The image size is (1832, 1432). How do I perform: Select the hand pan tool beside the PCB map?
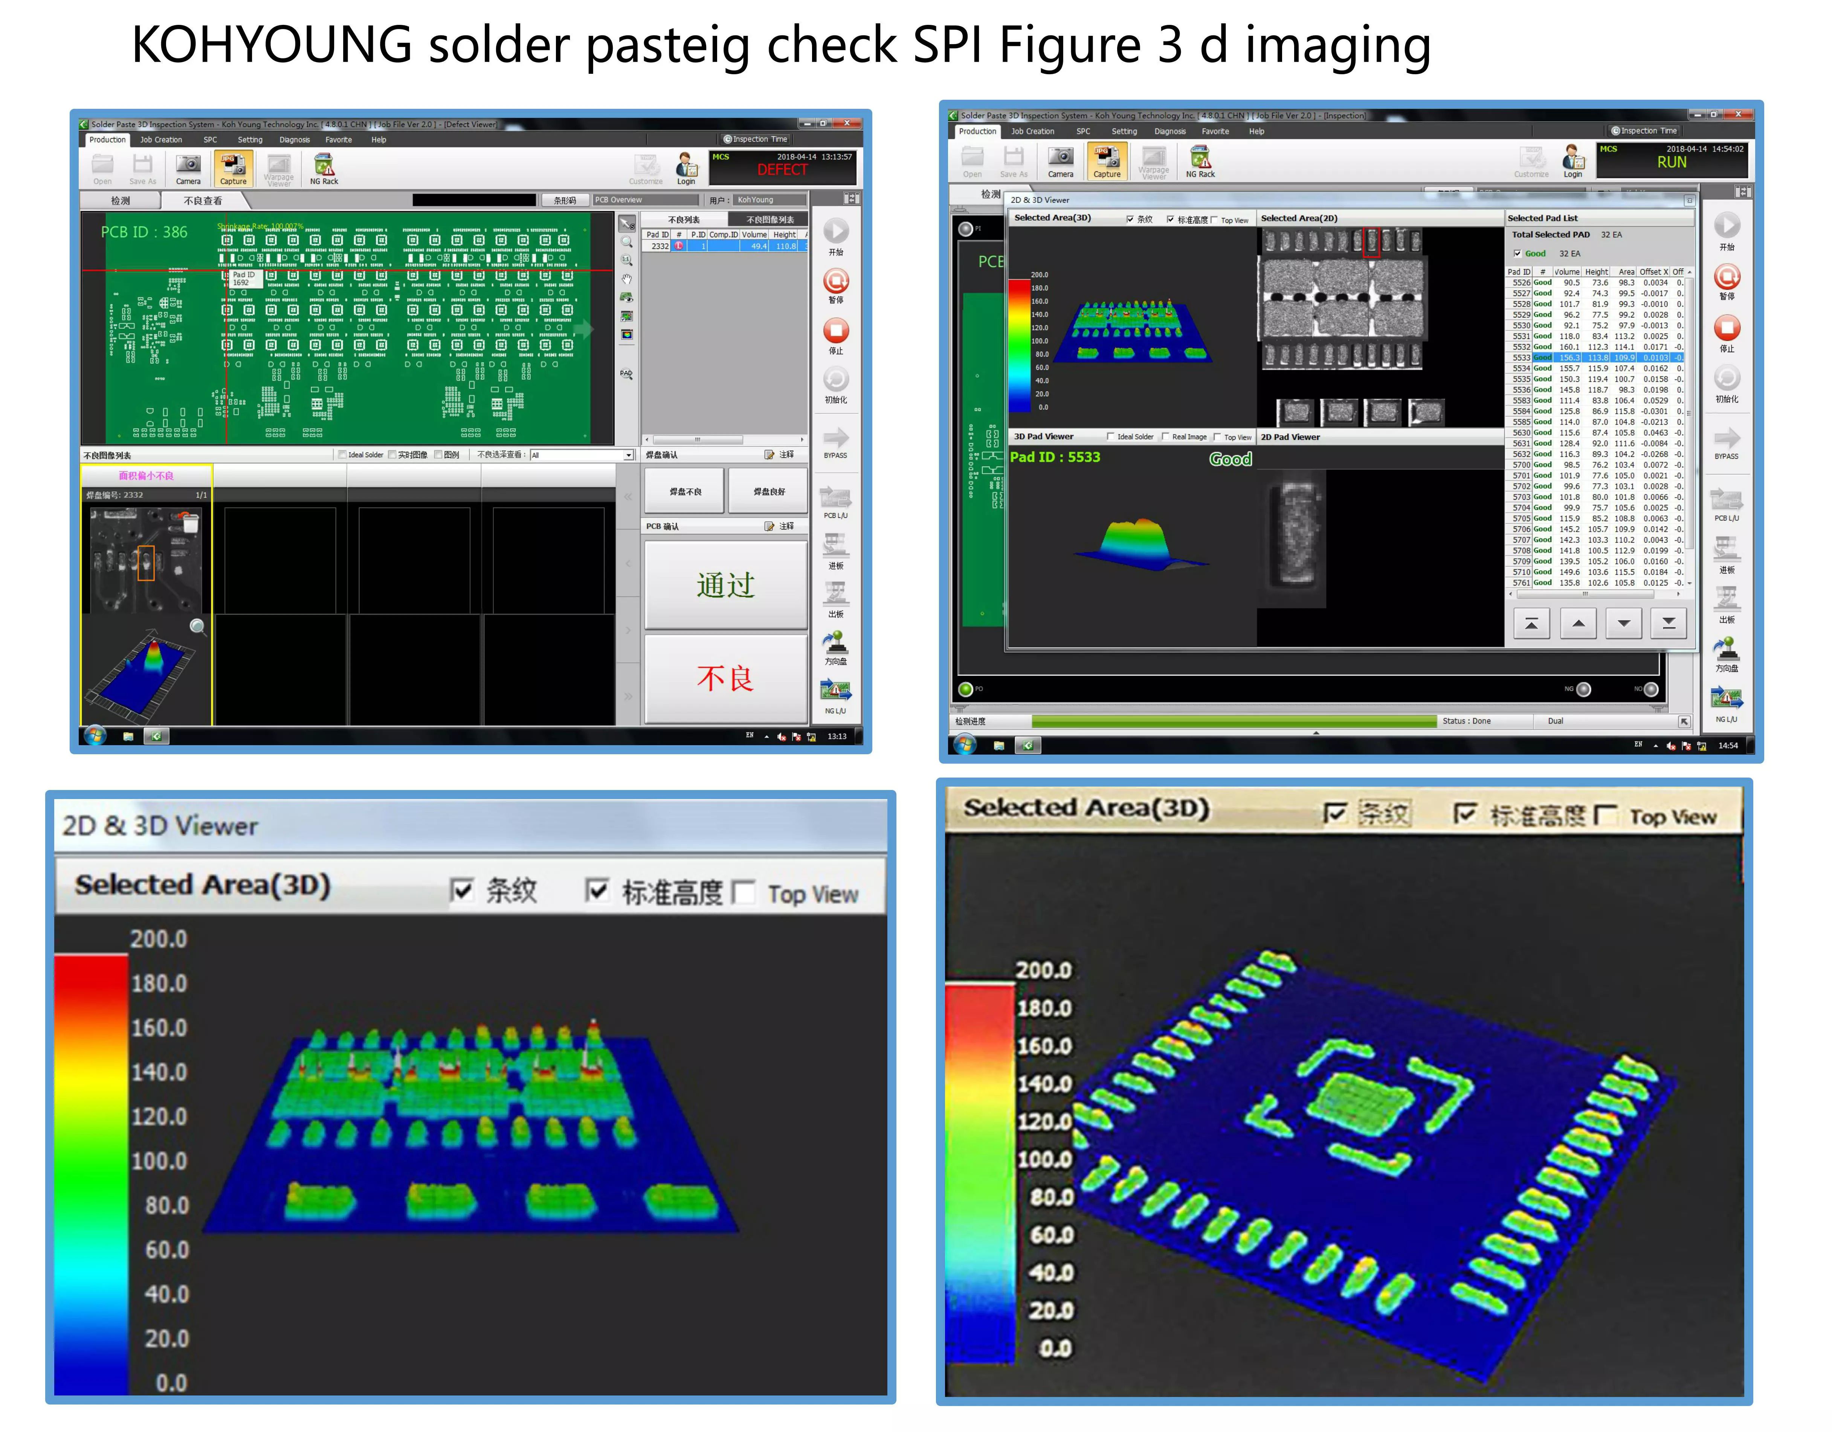(627, 279)
